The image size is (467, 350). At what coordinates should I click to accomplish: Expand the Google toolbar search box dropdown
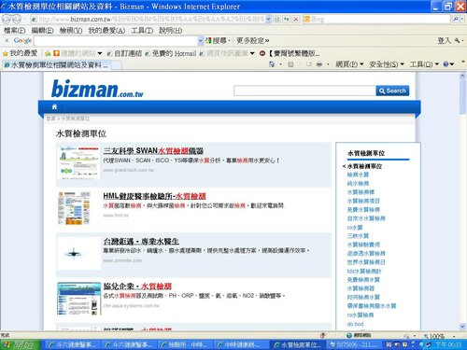201,41
